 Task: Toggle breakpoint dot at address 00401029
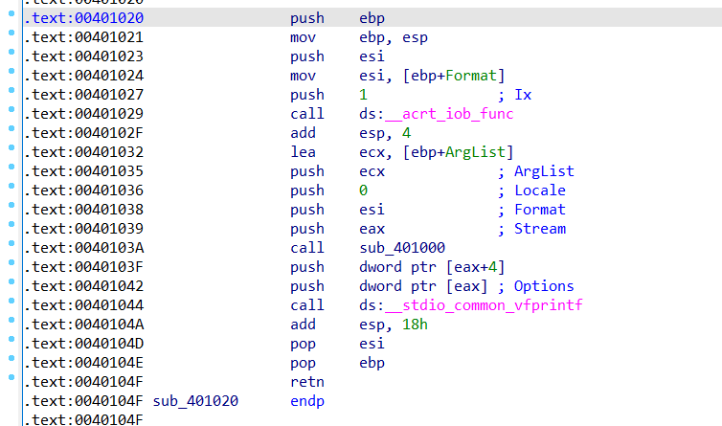point(10,114)
